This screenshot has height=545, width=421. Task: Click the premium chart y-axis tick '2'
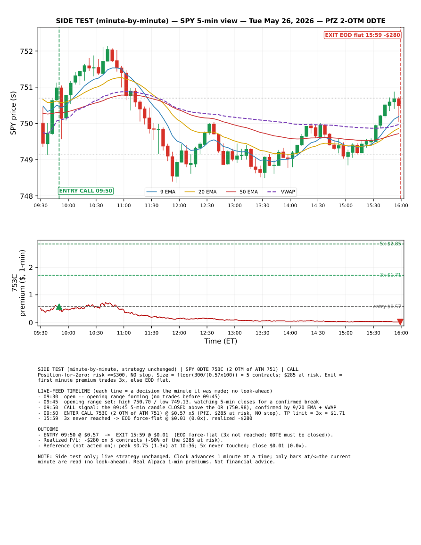(x=31, y=268)
